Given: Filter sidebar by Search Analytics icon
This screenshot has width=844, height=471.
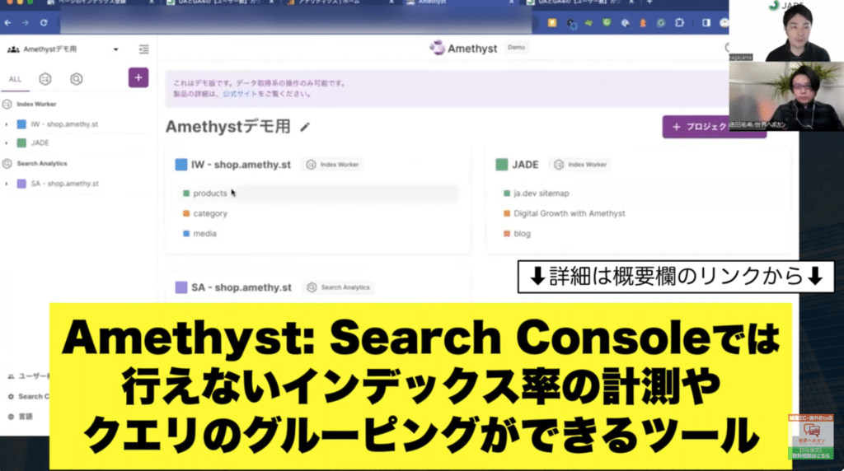Looking at the screenshot, I should (77, 79).
